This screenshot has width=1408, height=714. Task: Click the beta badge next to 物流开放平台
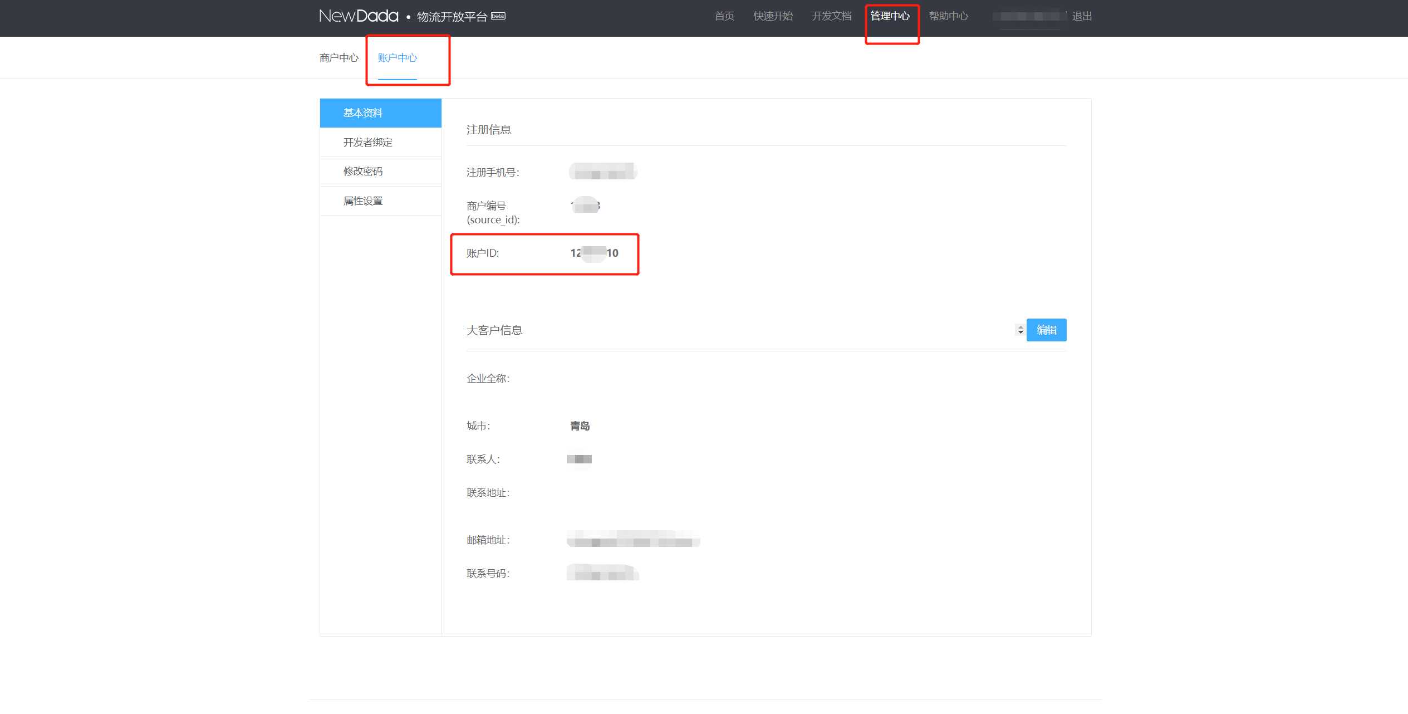pos(498,16)
